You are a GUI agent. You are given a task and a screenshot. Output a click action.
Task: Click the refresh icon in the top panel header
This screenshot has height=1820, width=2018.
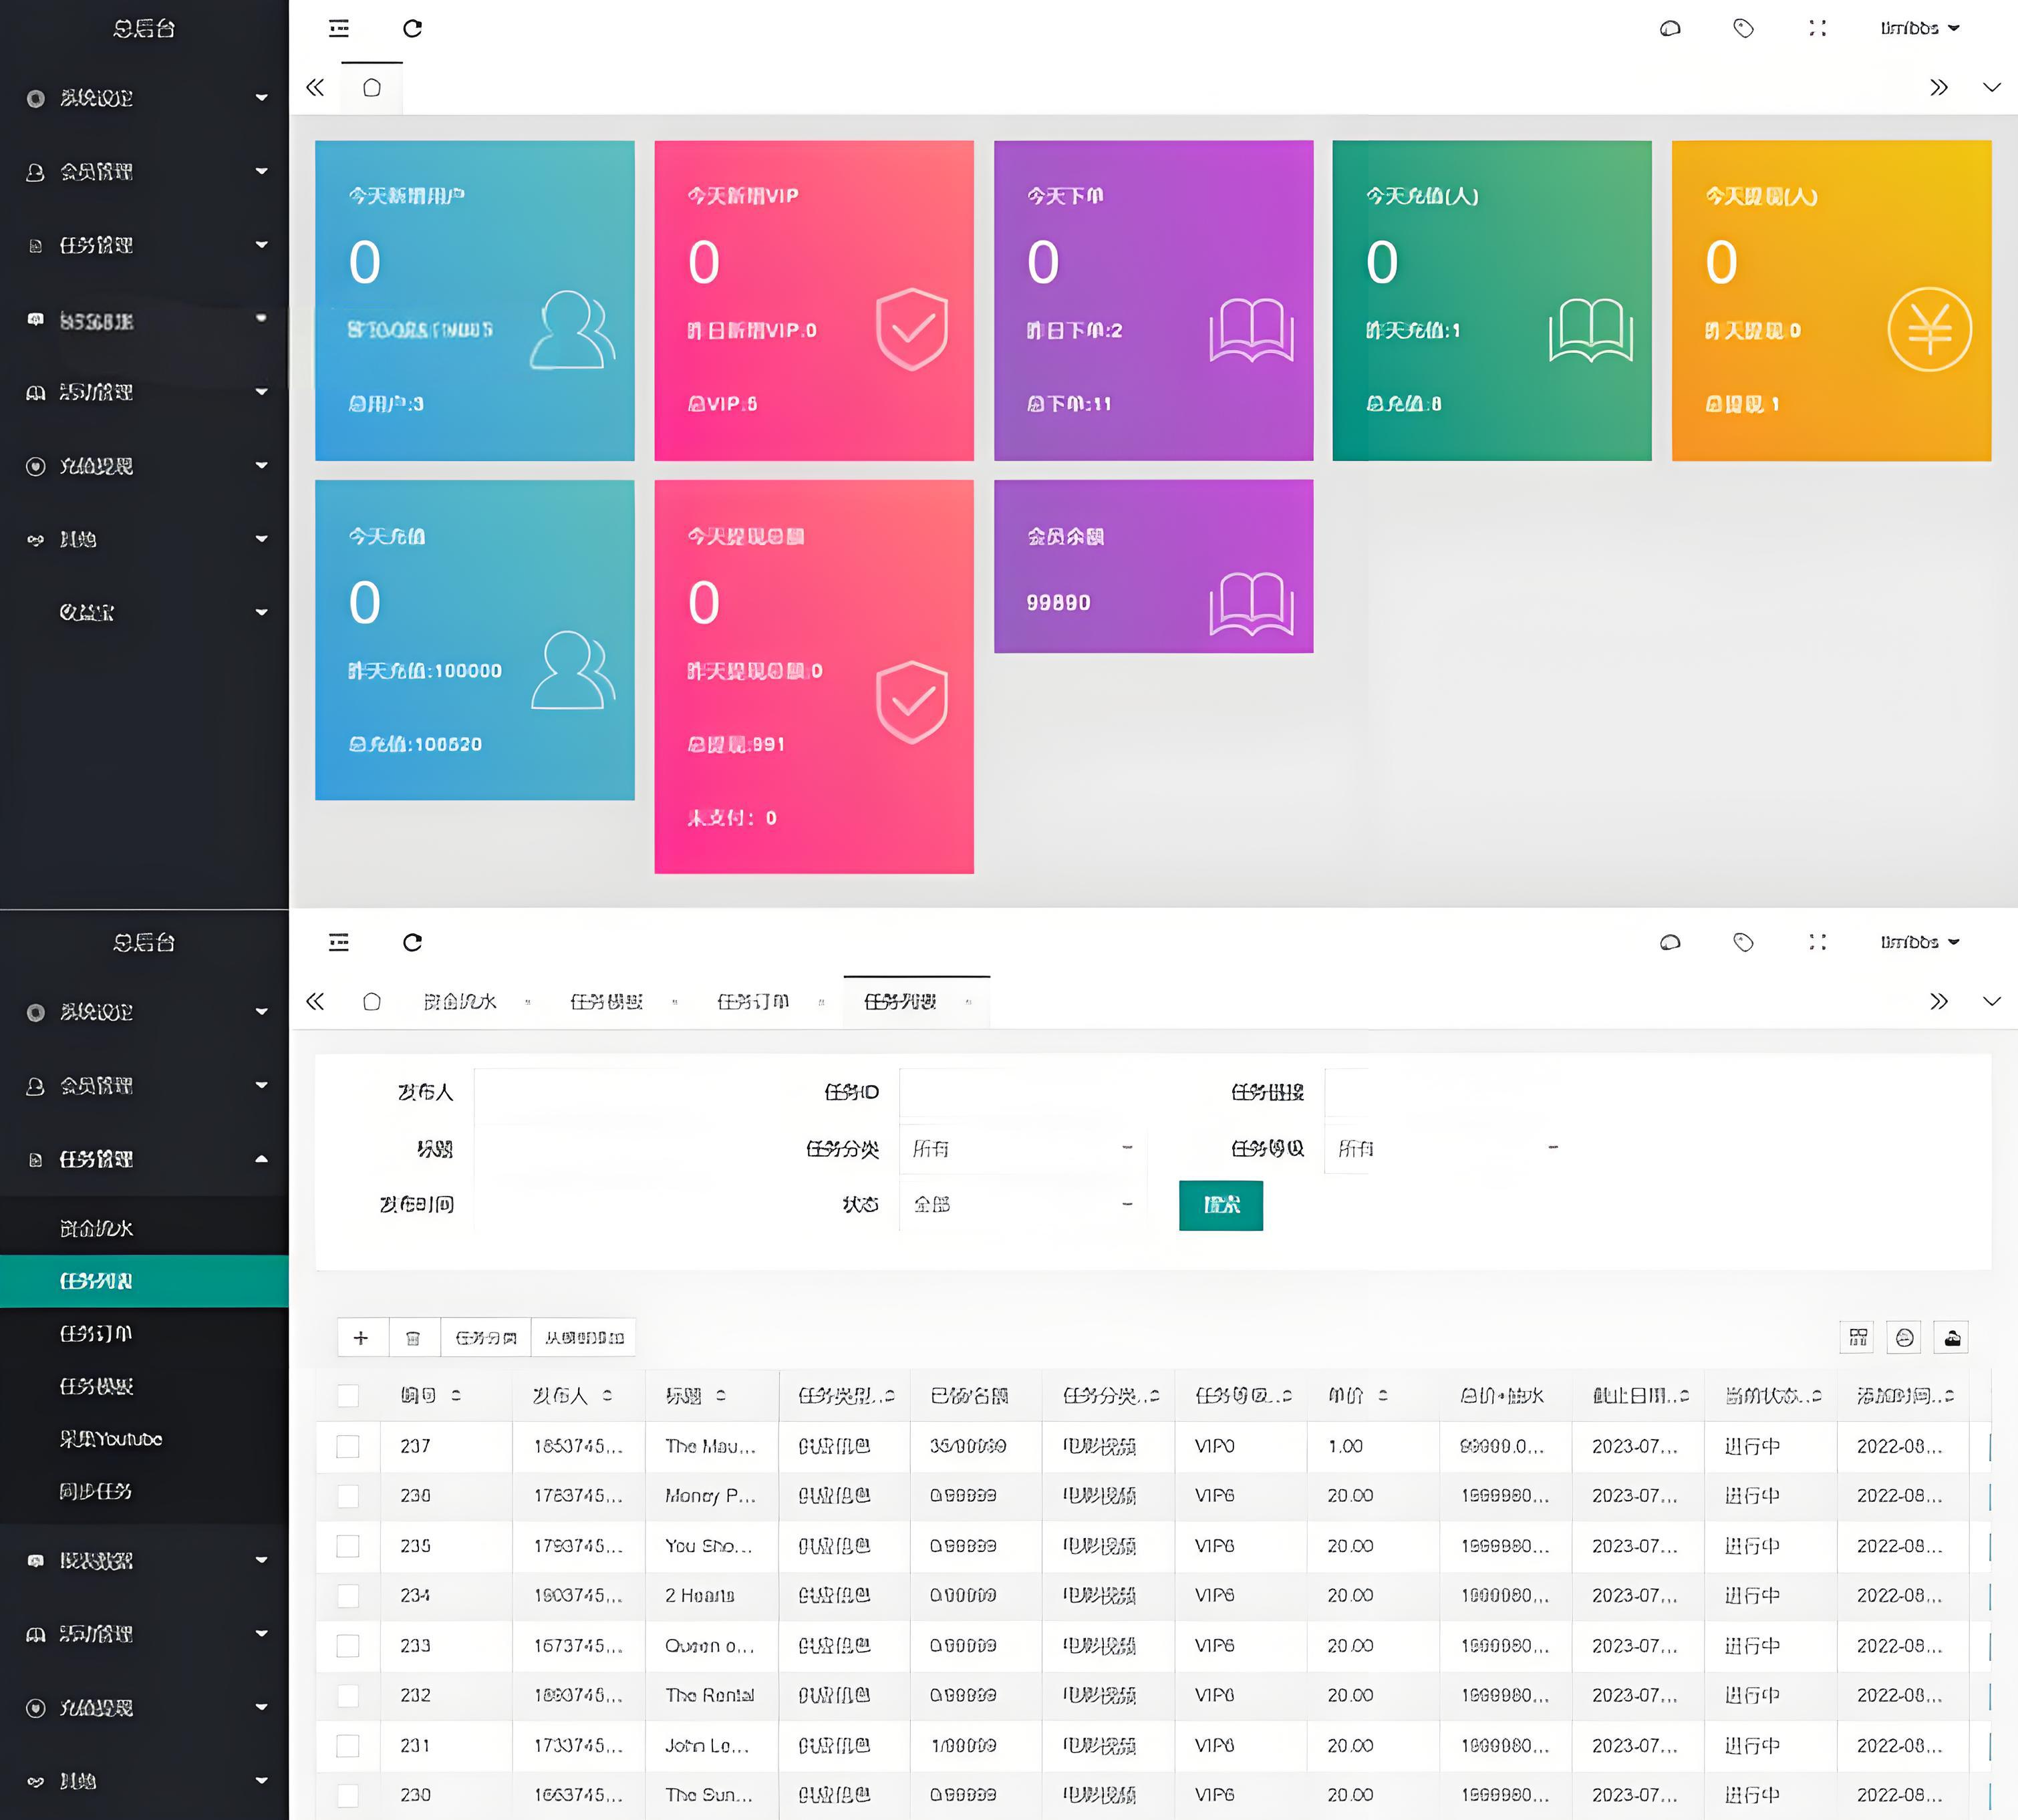[412, 28]
